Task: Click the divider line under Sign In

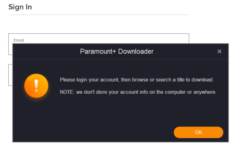Action: coord(99,15)
